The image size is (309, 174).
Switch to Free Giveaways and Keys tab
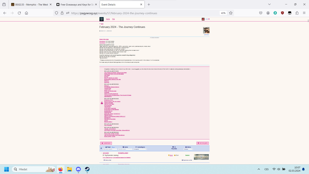click(77, 4)
